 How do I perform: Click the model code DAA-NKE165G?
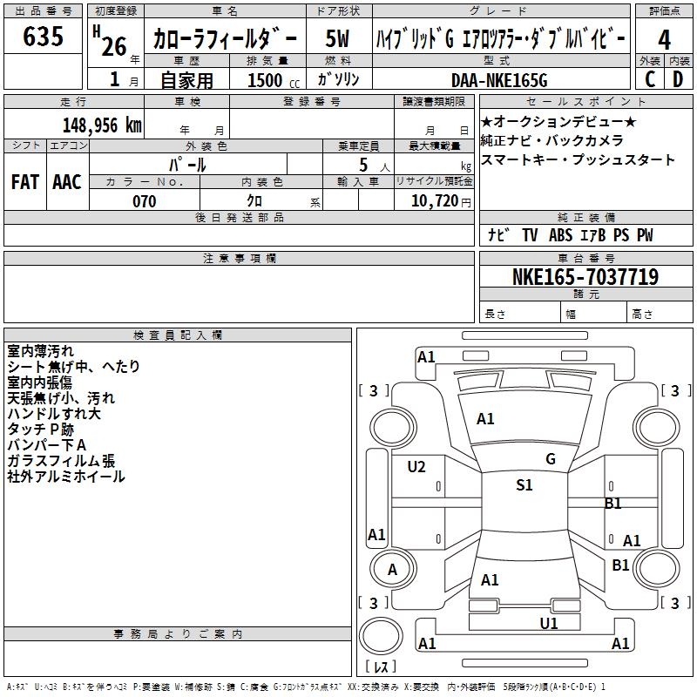[499, 80]
